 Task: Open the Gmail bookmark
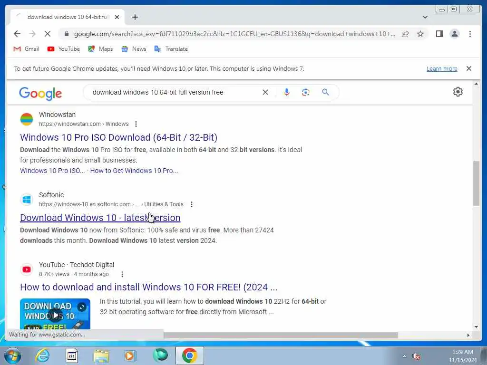point(27,49)
